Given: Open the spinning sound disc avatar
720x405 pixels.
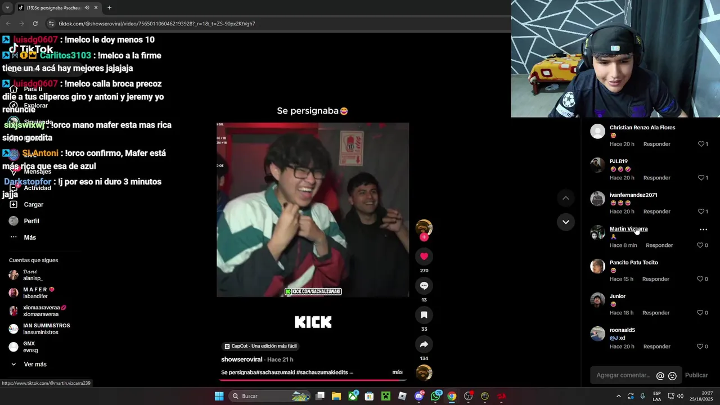Looking at the screenshot, I should coord(424,372).
